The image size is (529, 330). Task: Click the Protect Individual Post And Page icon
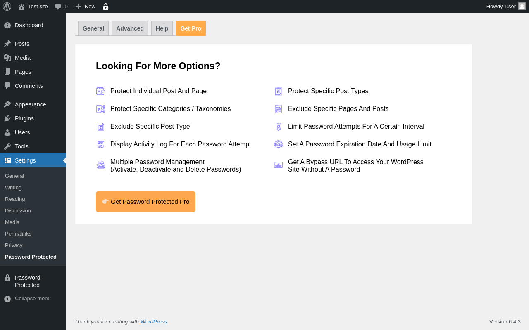click(x=100, y=91)
